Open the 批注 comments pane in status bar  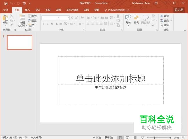pyautogui.click(x=109, y=137)
